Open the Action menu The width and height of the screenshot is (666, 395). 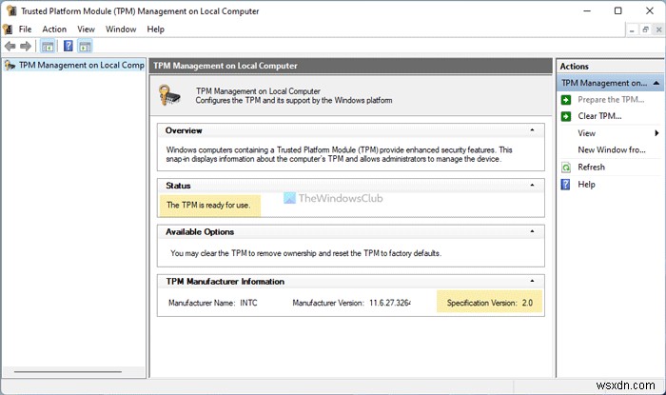(x=54, y=30)
